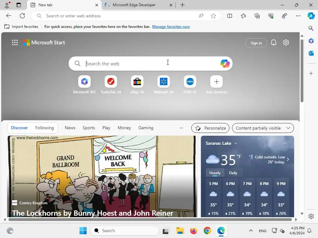Open page settings gear on Microsoft Start
The width and height of the screenshot is (318, 238).
click(x=286, y=42)
